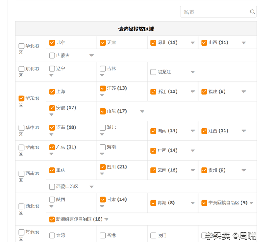Expand the 湖南 city list arrow

click(193, 131)
